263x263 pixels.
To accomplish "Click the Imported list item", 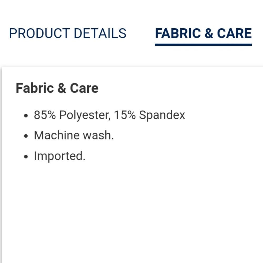I will (x=59, y=156).
